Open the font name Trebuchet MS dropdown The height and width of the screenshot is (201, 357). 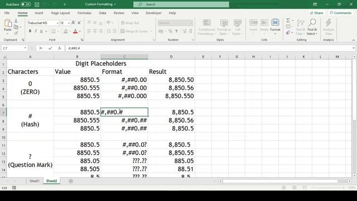coord(57,23)
